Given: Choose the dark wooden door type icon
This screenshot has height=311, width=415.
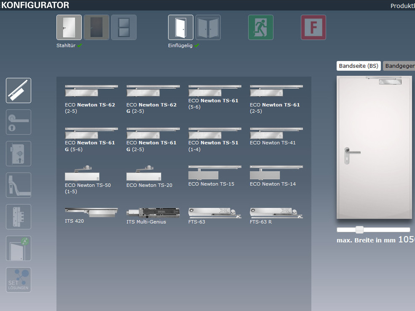Looking at the screenshot, I should [x=96, y=27].
